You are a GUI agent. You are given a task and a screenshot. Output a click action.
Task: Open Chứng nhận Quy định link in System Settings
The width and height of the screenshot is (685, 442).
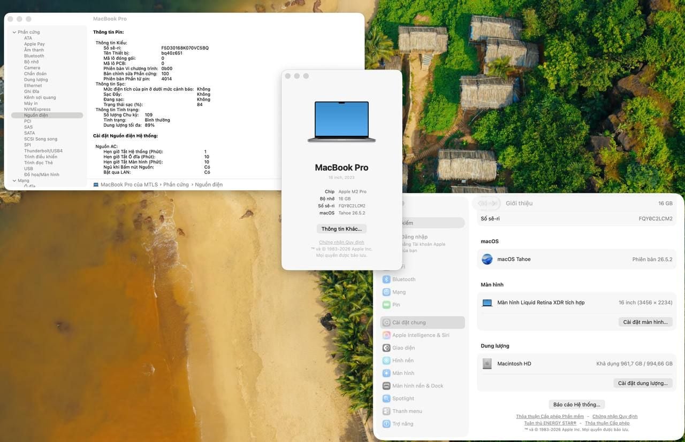coord(615,416)
